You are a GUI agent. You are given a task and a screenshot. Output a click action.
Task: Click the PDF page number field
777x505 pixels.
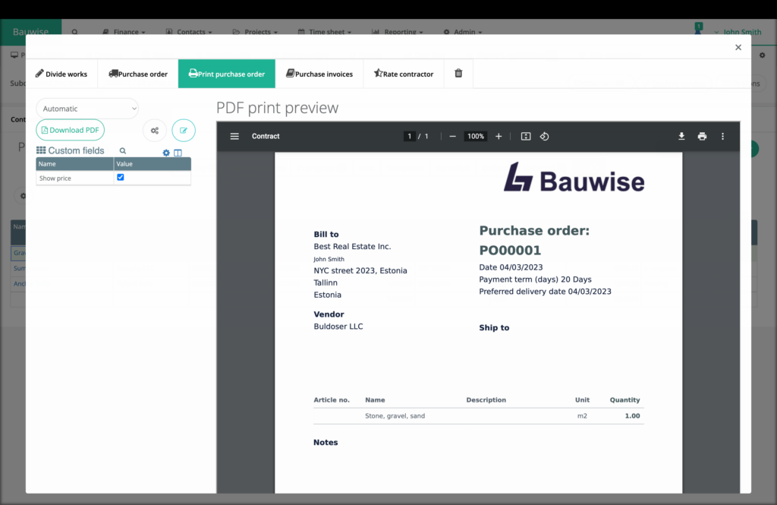(409, 137)
